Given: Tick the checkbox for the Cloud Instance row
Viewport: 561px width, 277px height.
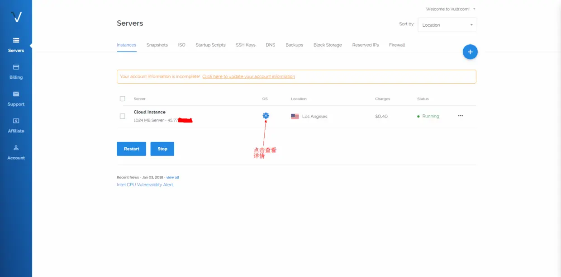Looking at the screenshot, I should tap(122, 116).
